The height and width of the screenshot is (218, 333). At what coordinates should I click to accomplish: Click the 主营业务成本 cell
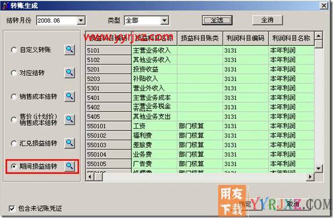[x=154, y=97]
